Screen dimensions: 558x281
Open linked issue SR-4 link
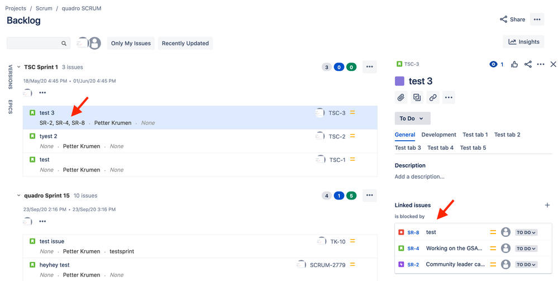tap(413, 249)
